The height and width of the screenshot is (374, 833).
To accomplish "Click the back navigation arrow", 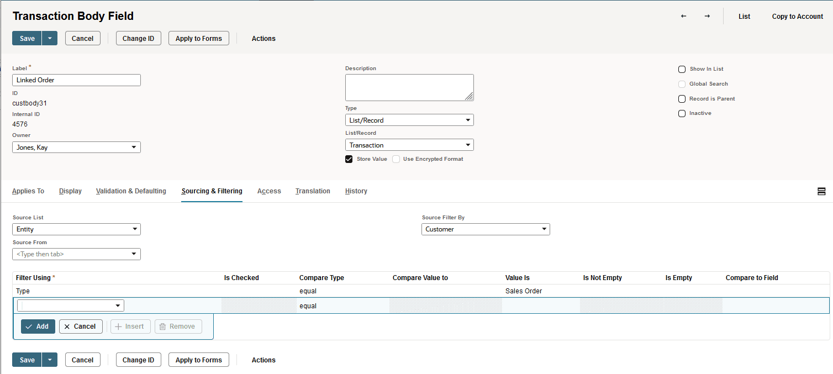I will [x=683, y=17].
